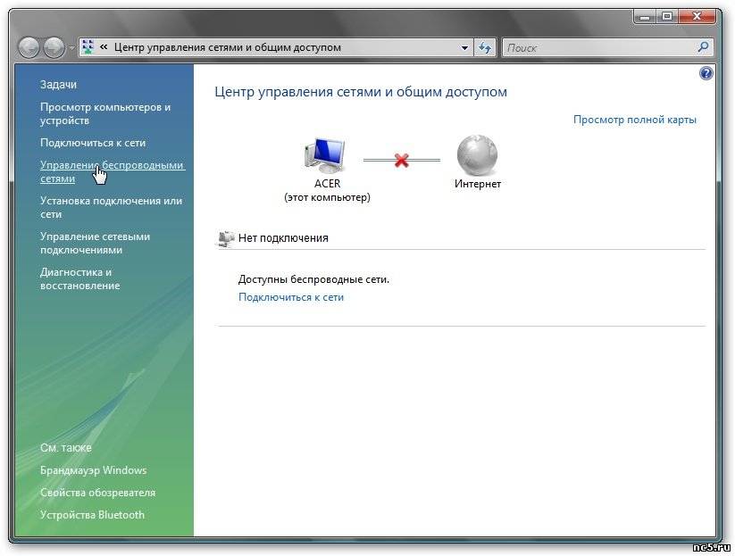Click the Back navigation arrow button
Screen dimensions: 735x556
29,47
